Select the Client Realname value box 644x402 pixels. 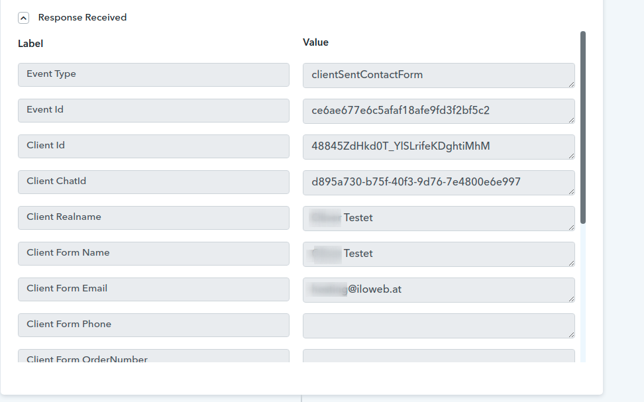439,218
